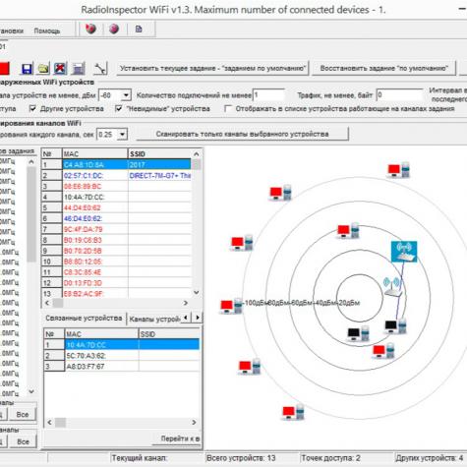The height and width of the screenshot is (467, 467).
Task: Click horizontal scrollbar thumb under MAC list
Action: 58,303
